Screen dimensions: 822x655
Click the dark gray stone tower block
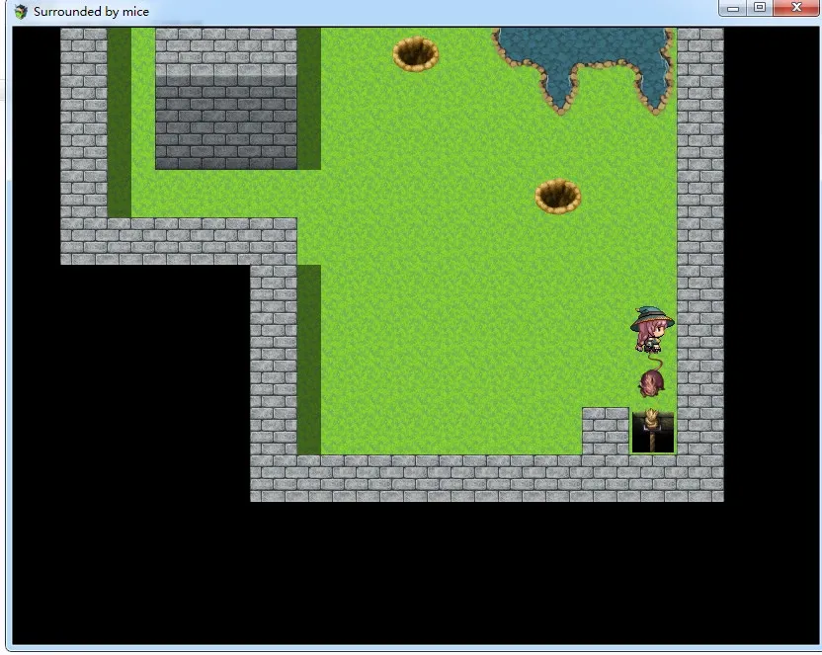click(x=226, y=123)
